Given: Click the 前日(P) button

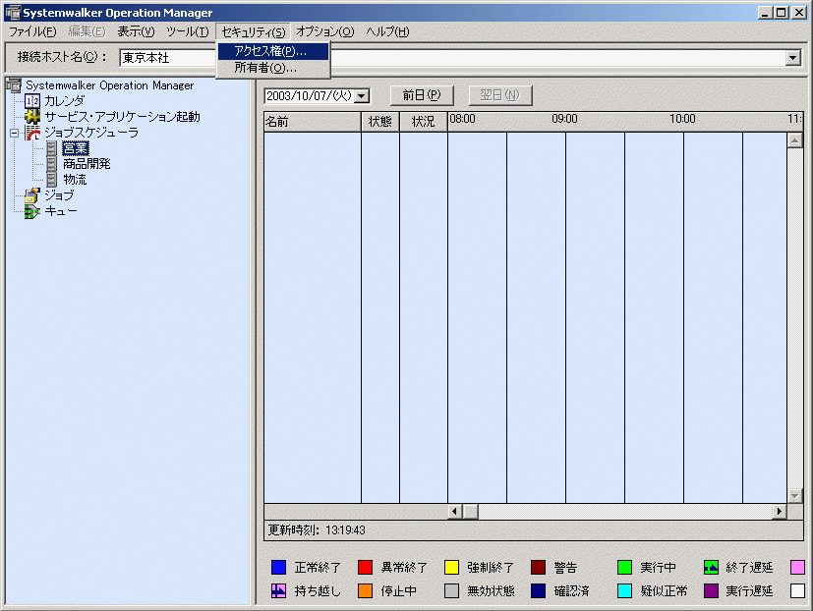Looking at the screenshot, I should click(422, 95).
